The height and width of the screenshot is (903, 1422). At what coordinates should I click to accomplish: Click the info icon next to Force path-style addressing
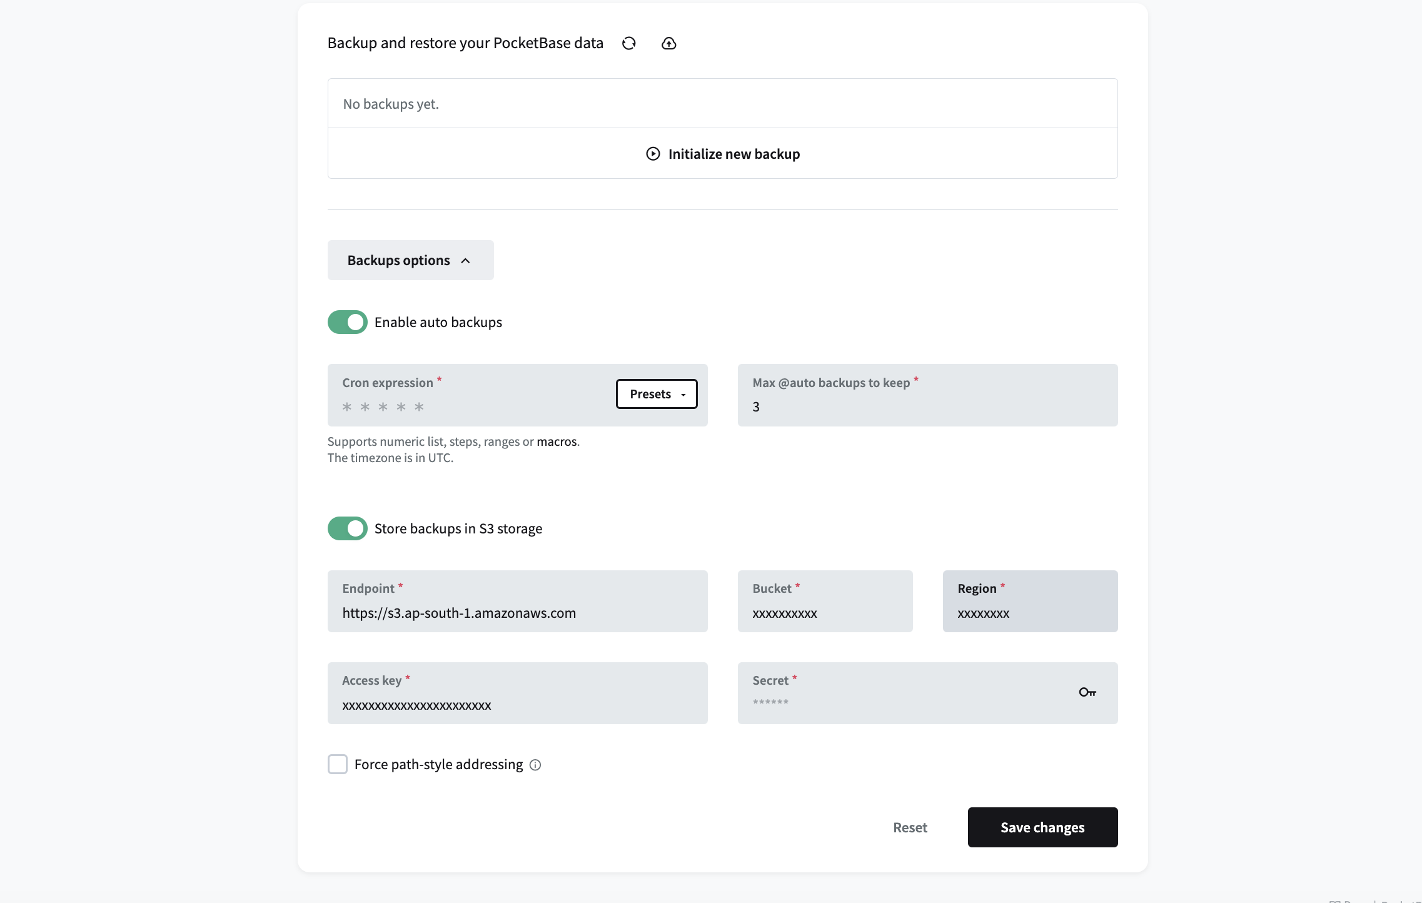(536, 765)
